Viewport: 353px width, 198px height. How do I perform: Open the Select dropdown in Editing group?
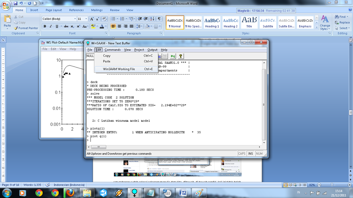pyautogui.click(x=342, y=28)
